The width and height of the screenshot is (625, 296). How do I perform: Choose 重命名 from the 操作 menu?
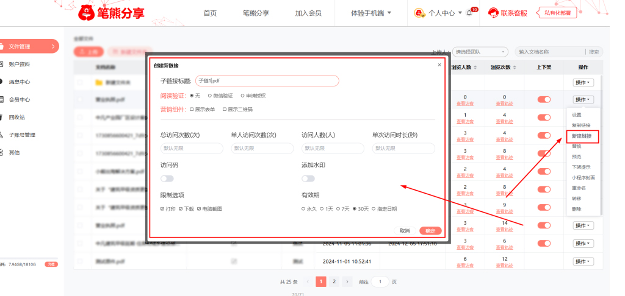pos(579,188)
